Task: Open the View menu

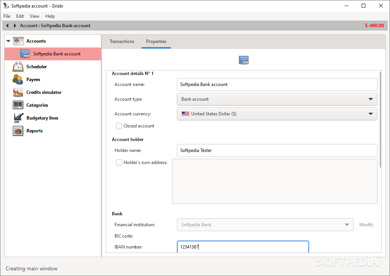Action: 34,16
